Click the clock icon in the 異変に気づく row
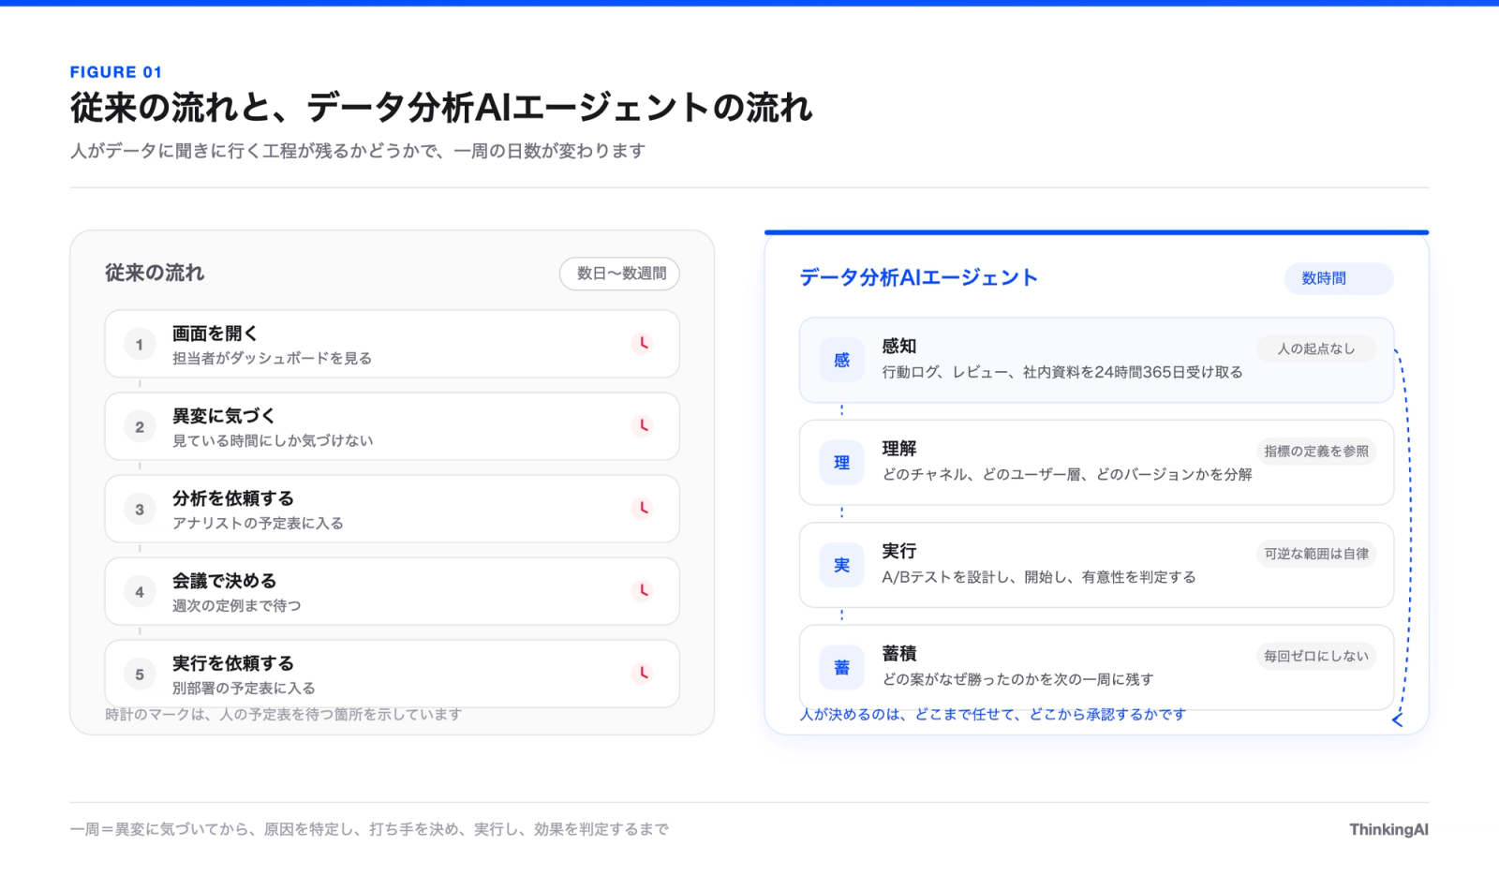Image resolution: width=1499 pixels, height=875 pixels. click(x=643, y=426)
